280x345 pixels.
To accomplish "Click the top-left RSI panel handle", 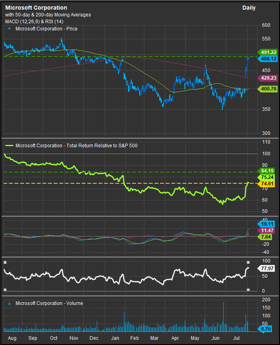I will [5, 262].
